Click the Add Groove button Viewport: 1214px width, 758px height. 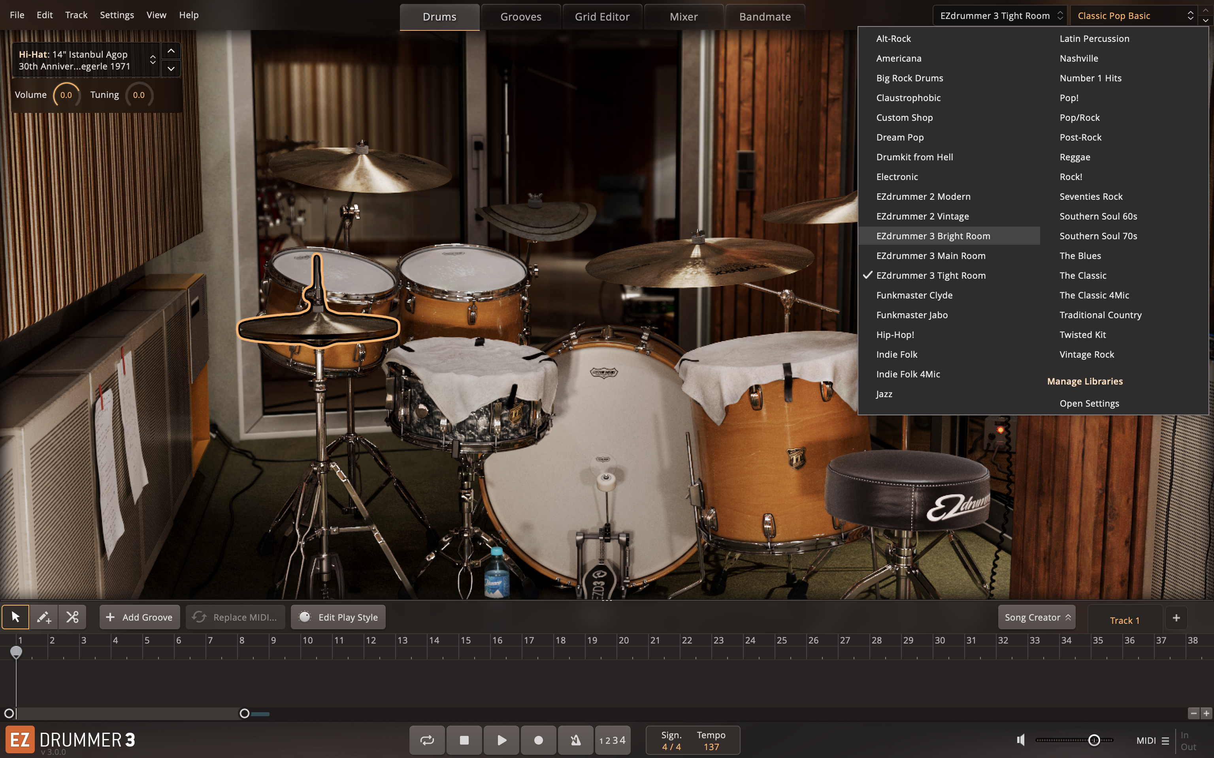click(139, 617)
